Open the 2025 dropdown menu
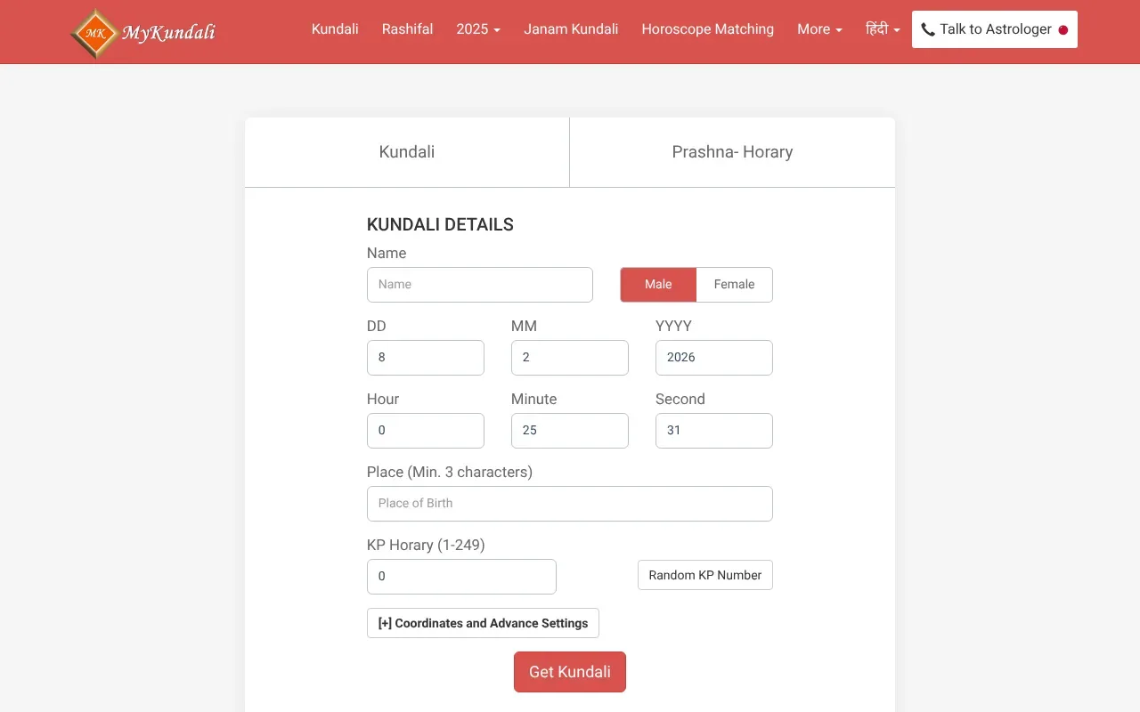The image size is (1140, 712). click(x=477, y=28)
